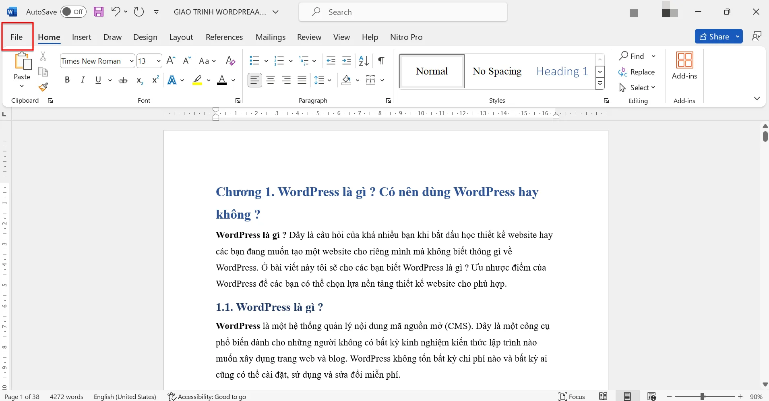Apply yellow text highlight color
This screenshot has width=769, height=401.
click(x=197, y=80)
